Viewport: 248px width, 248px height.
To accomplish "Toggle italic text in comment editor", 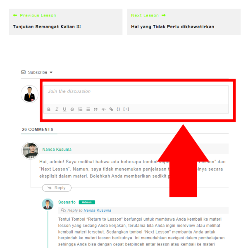I will tap(57, 109).
